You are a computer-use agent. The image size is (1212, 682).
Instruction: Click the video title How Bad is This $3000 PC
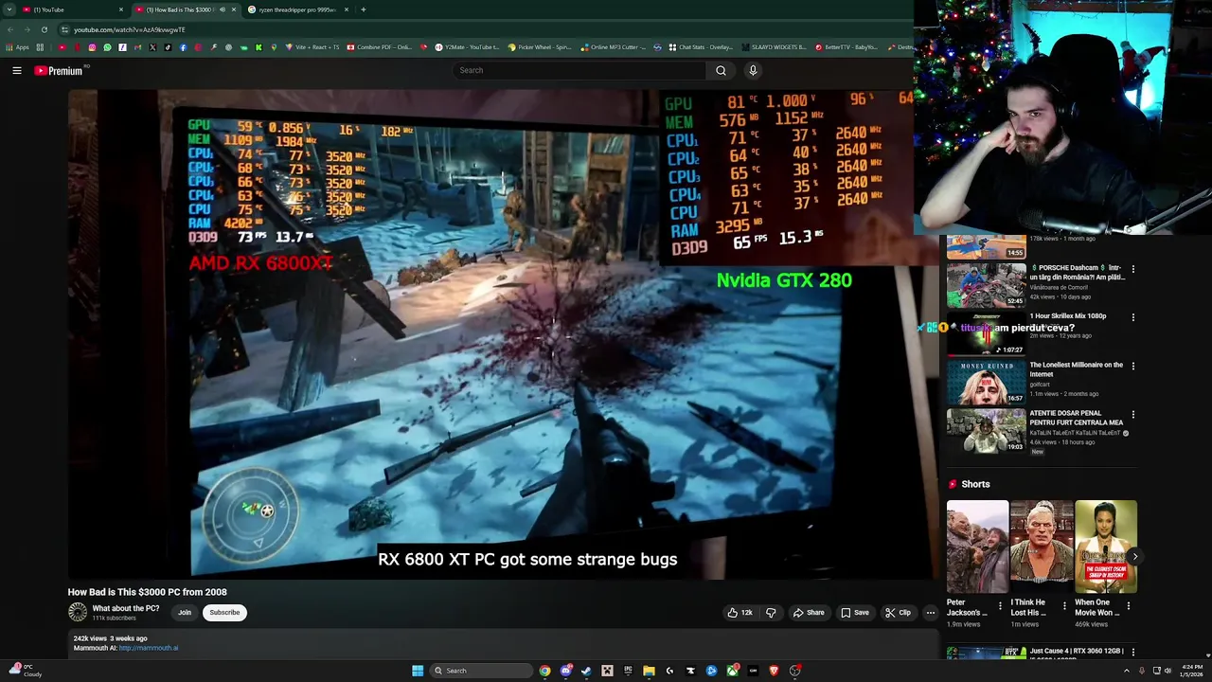[x=147, y=592]
